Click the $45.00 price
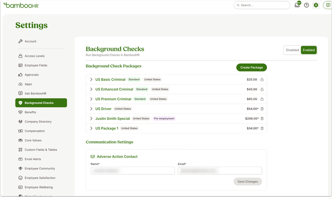The height and width of the screenshot is (197, 332). click(252, 89)
